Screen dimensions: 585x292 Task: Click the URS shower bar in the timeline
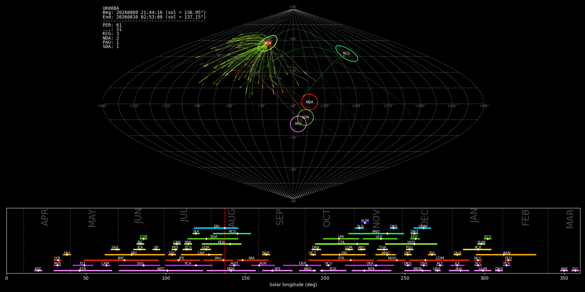pos(437,271)
